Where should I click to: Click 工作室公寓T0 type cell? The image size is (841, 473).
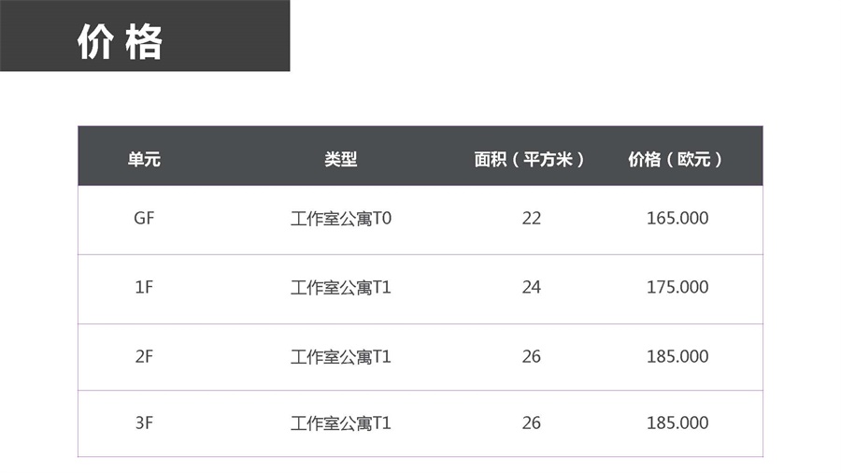tap(341, 218)
